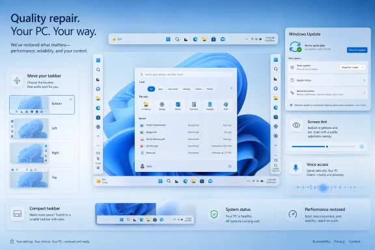Open the Chat icon on the left vertical taskbar
Screen dimensions: 375x250
[x=98, y=89]
